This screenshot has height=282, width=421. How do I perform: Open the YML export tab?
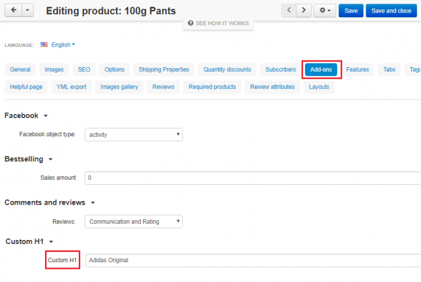(72, 87)
